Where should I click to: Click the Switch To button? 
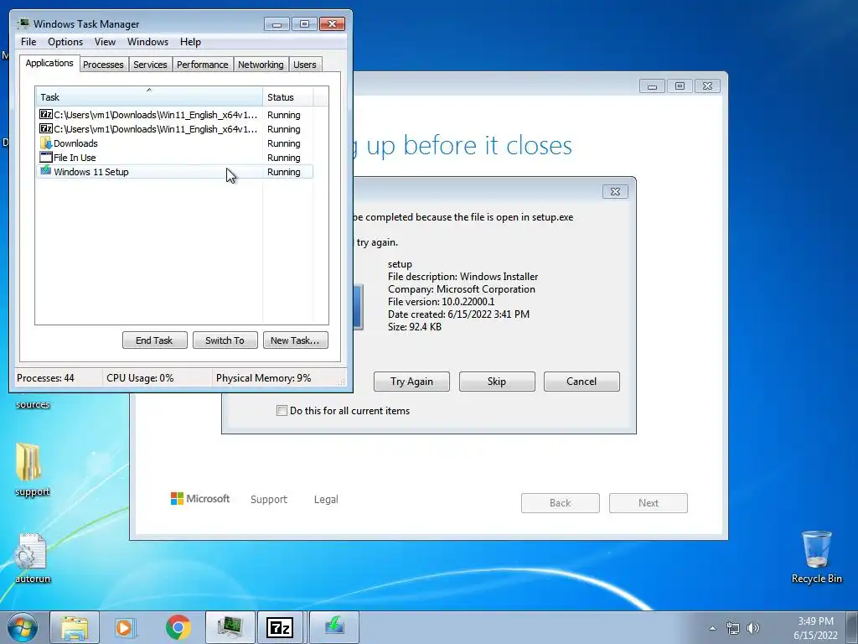(225, 340)
